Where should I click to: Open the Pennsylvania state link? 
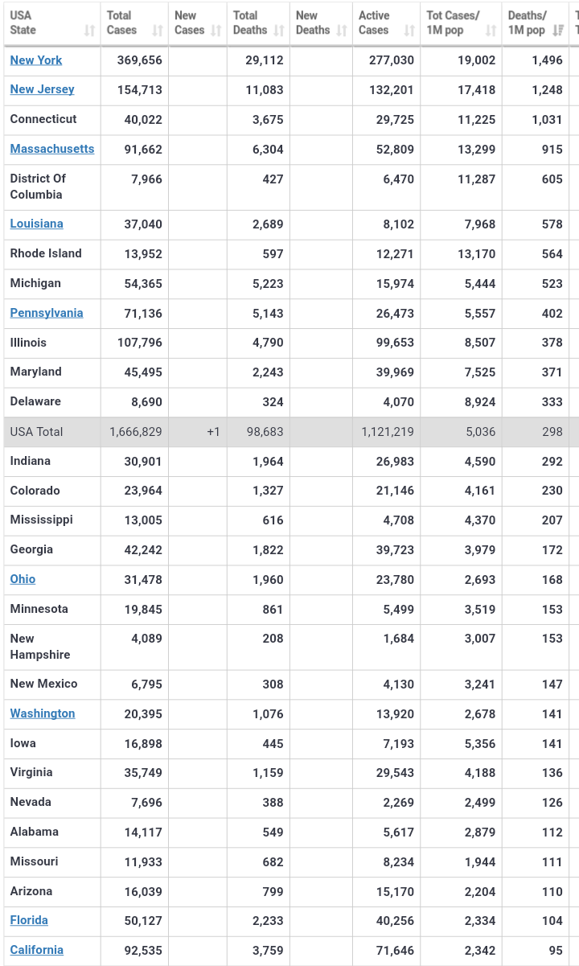pos(47,313)
